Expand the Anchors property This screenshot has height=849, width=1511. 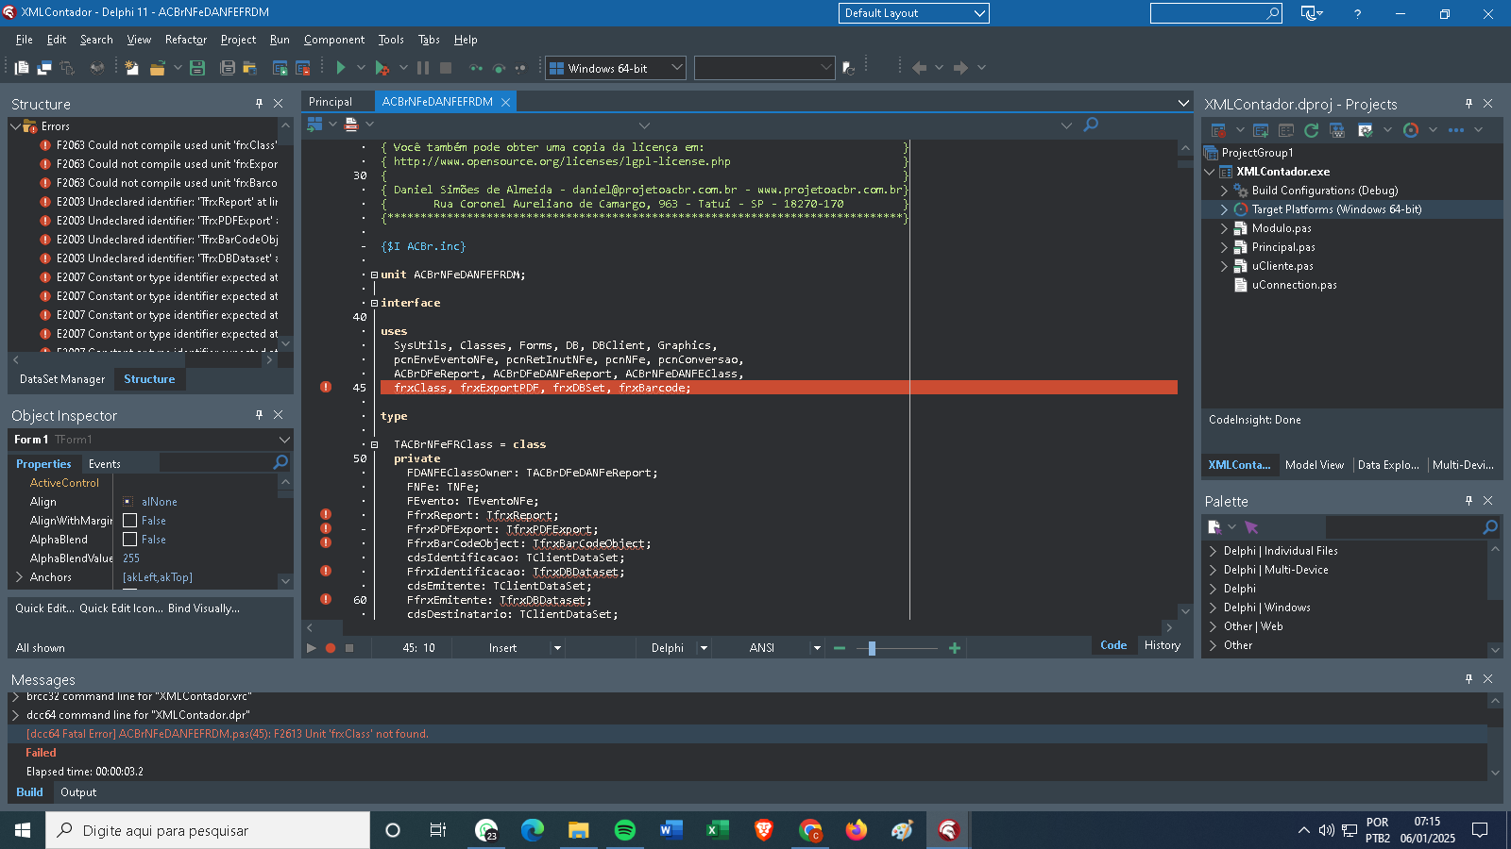click(x=19, y=577)
